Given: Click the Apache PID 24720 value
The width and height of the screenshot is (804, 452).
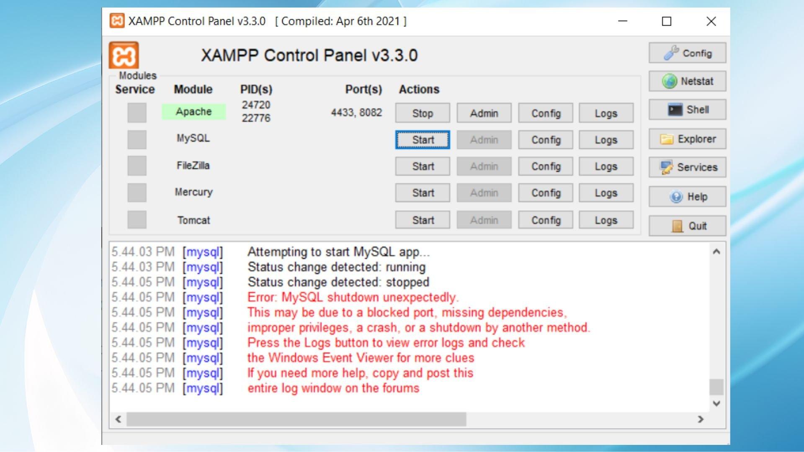Looking at the screenshot, I should point(256,105).
